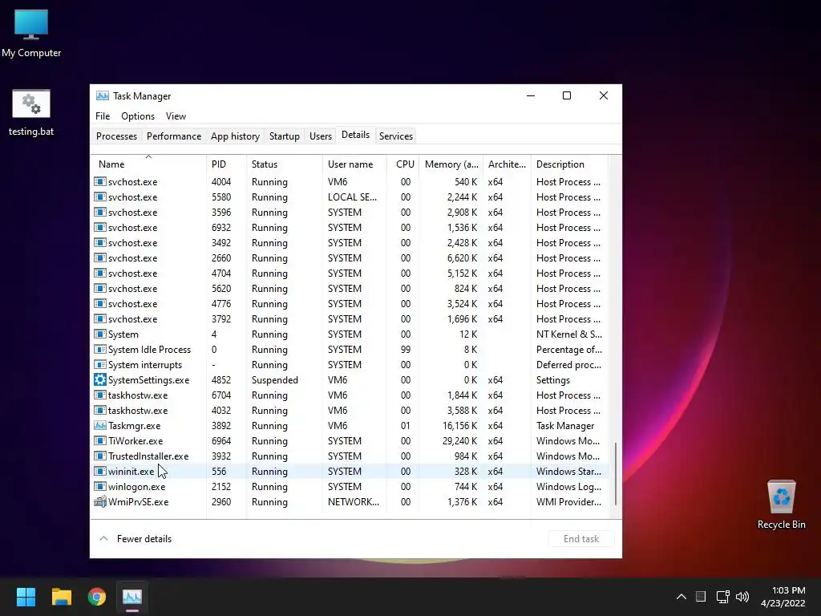
Task: Click CPU value 99
Action: point(405,350)
